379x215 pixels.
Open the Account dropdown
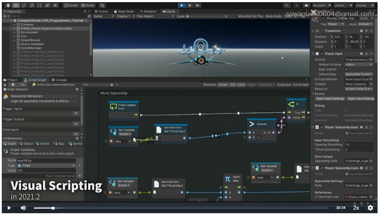click(x=321, y=5)
